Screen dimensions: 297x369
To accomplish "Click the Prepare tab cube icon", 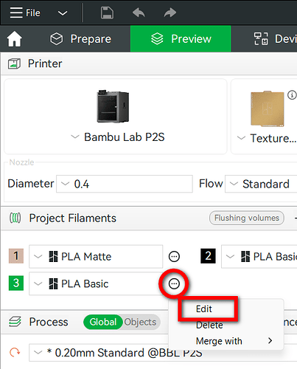I will tap(57, 38).
